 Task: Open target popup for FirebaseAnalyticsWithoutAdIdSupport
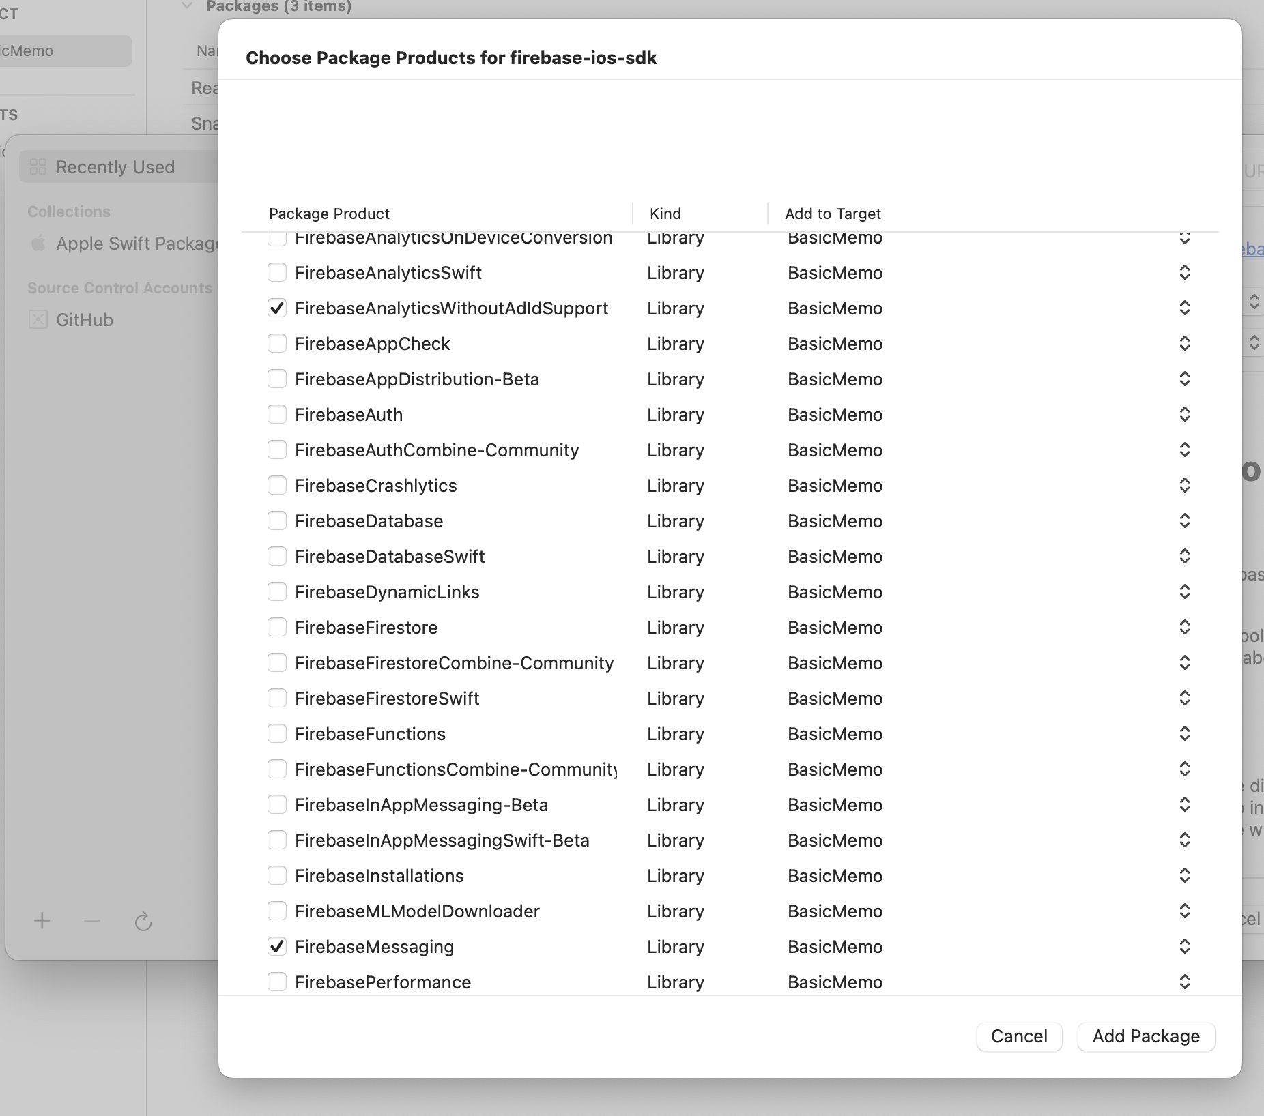tap(1185, 308)
